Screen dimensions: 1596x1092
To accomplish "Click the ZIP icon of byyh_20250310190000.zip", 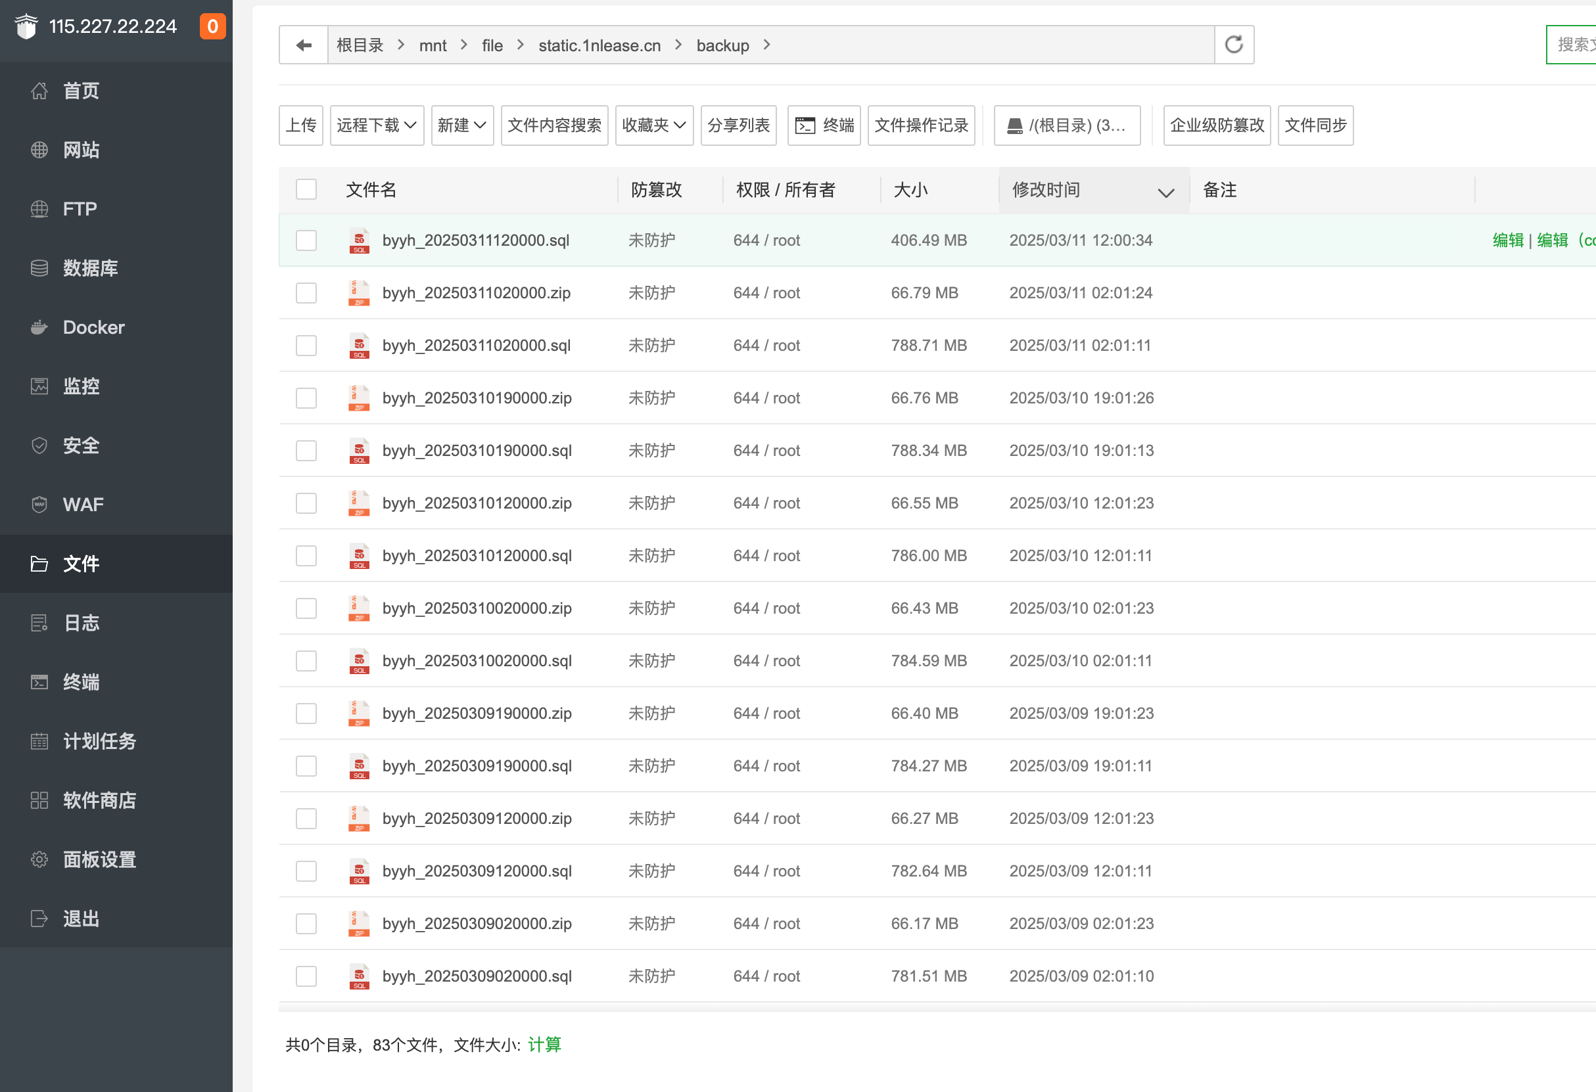I will tap(359, 398).
